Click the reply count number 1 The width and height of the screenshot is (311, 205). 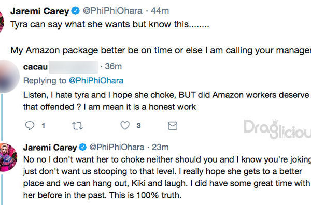pyautogui.click(x=43, y=126)
